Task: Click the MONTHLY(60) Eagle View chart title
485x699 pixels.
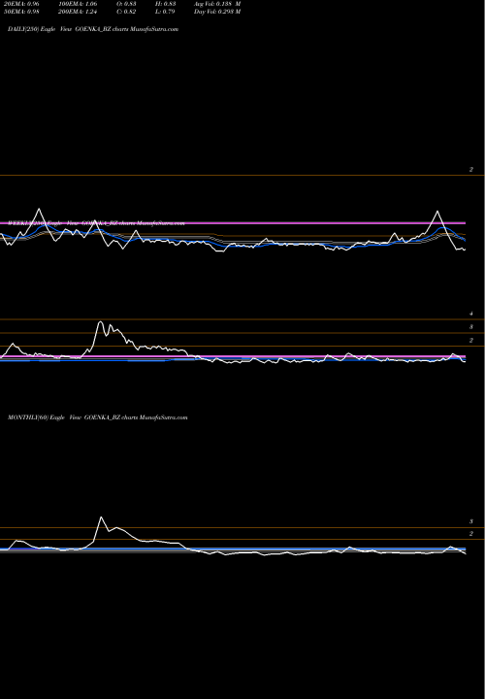Action: (x=98, y=417)
